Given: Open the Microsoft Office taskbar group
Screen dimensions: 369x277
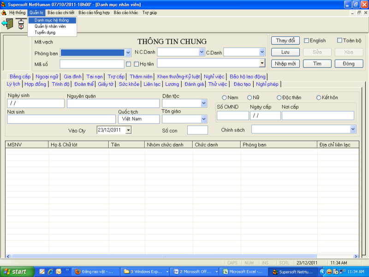Looking at the screenshot, I should [x=195, y=271].
